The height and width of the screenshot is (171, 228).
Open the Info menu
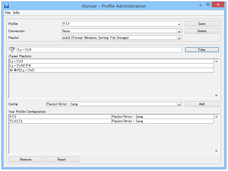pyautogui.click(x=16, y=13)
